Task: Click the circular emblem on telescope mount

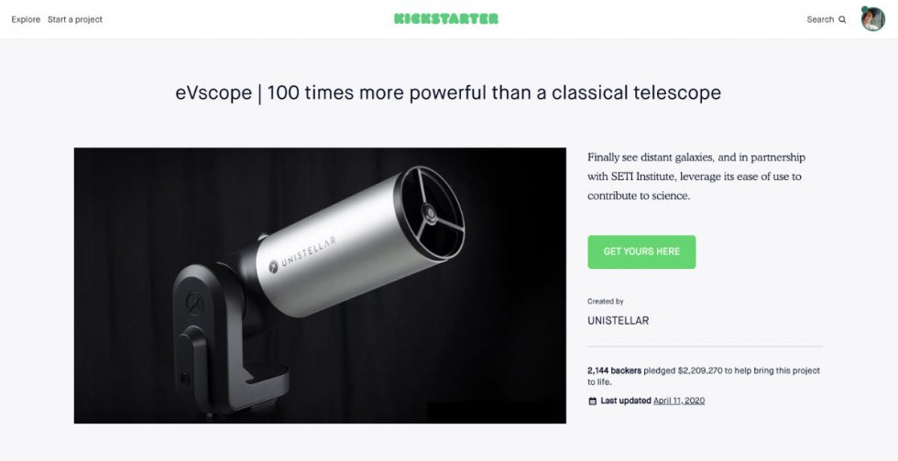Action: [x=194, y=304]
